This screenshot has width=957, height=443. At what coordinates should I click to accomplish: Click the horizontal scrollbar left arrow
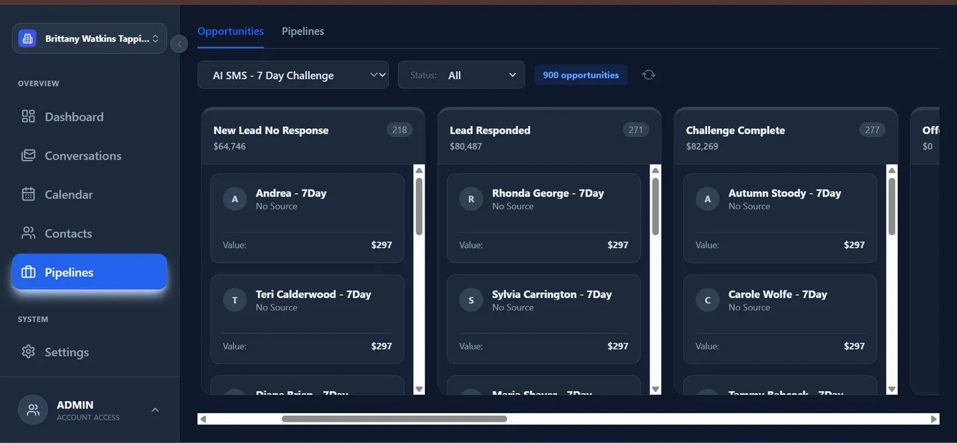coord(203,418)
